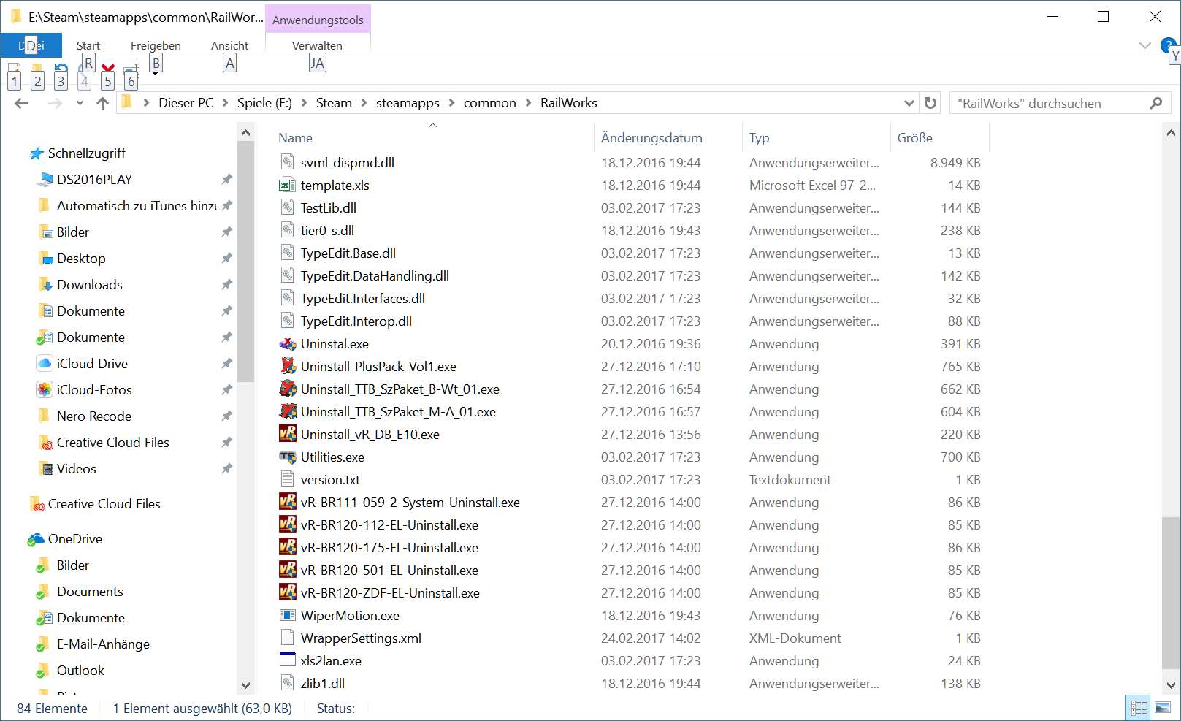
Task: Click the Schnellzugriff star icon
Action: [37, 153]
